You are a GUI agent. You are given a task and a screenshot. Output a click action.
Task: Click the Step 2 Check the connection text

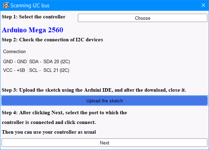52,40
